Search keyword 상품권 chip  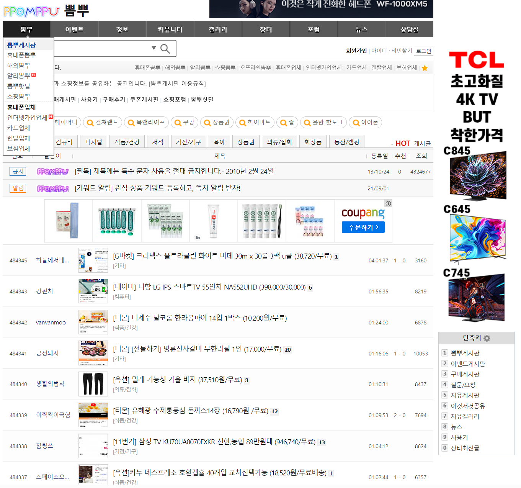[x=217, y=123]
